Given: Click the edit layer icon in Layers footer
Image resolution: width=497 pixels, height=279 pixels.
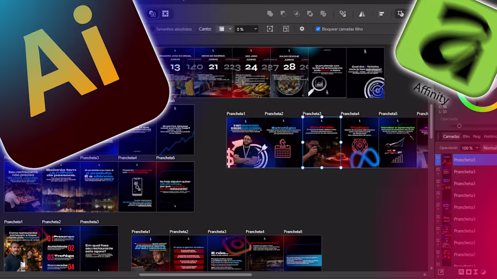Looking at the screenshot, I should [x=441, y=272].
